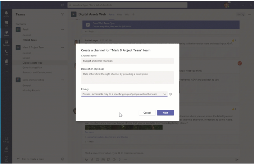Image resolution: width=254 pixels, height=164 pixels.
Task: Open Chat from the left rail
Action: click(6, 23)
